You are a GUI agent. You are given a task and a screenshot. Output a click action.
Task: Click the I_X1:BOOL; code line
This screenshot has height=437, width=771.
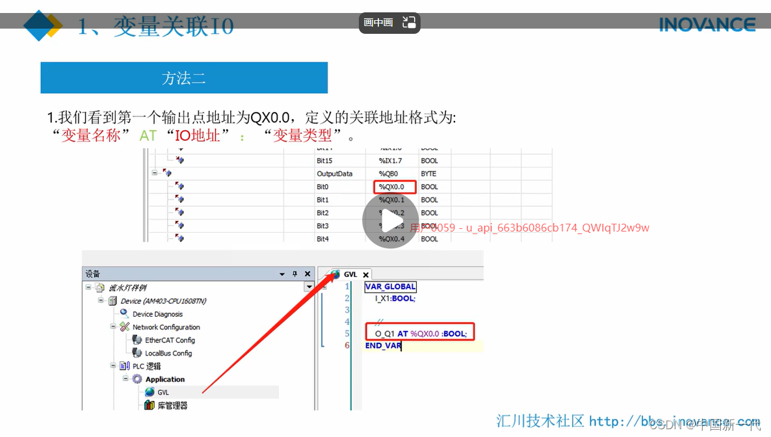click(395, 298)
